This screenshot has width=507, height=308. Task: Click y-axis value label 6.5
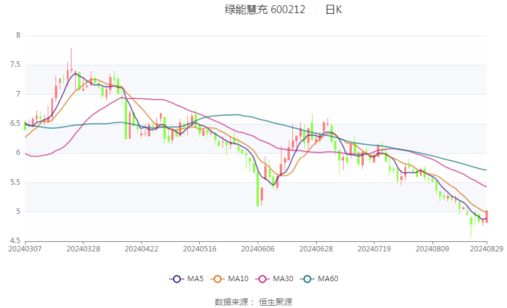[x=15, y=123]
